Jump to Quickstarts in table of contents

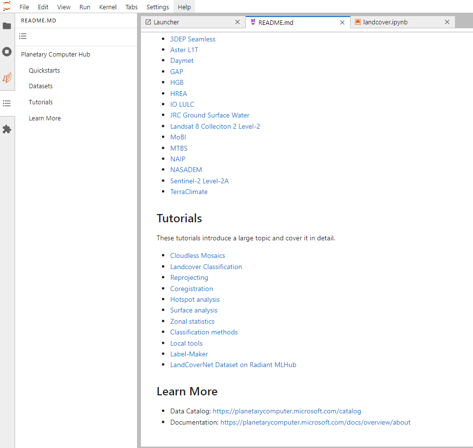pos(44,70)
